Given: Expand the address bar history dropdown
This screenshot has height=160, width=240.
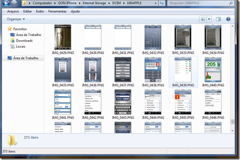Looking at the screenshot, I should point(155,3).
